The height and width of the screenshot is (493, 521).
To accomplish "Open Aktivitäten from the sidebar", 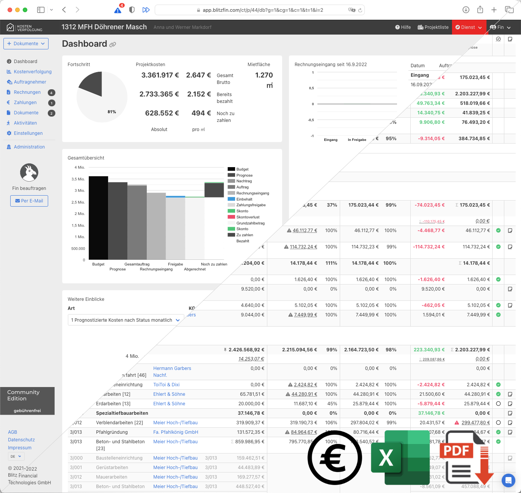I will pyautogui.click(x=25, y=123).
